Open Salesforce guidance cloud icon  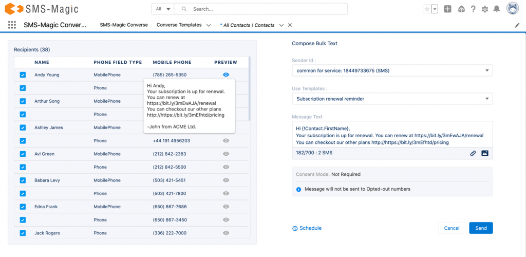pyautogui.click(x=461, y=9)
